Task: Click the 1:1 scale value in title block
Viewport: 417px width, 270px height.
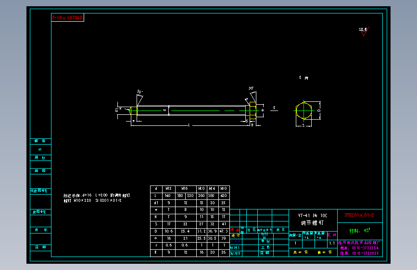Action: click(332, 243)
